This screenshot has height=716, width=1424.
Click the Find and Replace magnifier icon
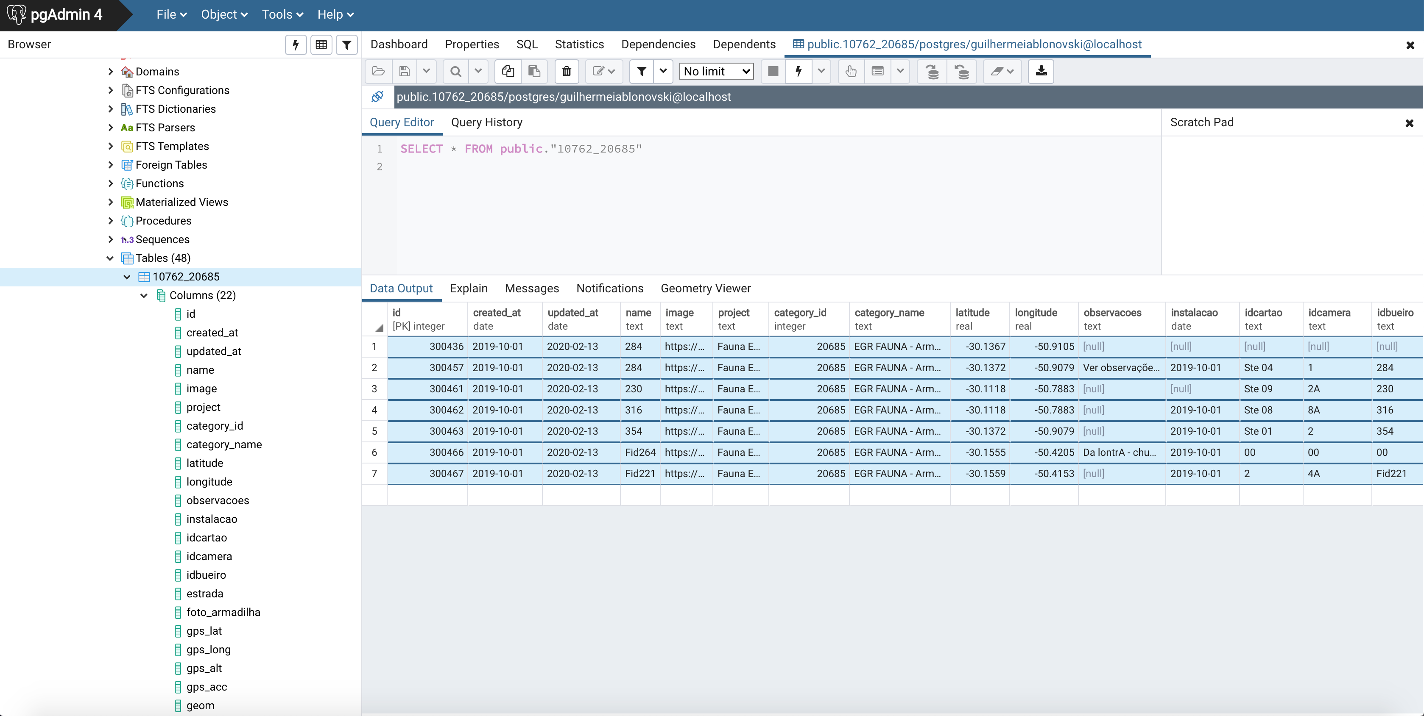coord(455,71)
